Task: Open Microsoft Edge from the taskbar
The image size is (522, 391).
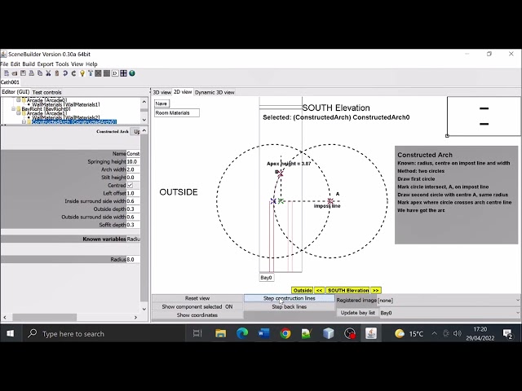Action: coord(242,333)
